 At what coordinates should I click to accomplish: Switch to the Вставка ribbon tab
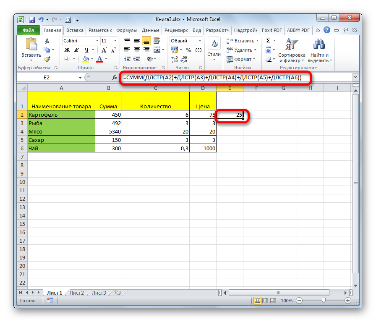(x=74, y=30)
